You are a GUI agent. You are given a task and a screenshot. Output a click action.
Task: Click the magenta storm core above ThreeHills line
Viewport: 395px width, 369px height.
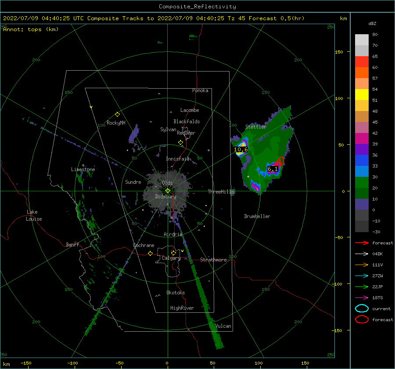click(255, 187)
